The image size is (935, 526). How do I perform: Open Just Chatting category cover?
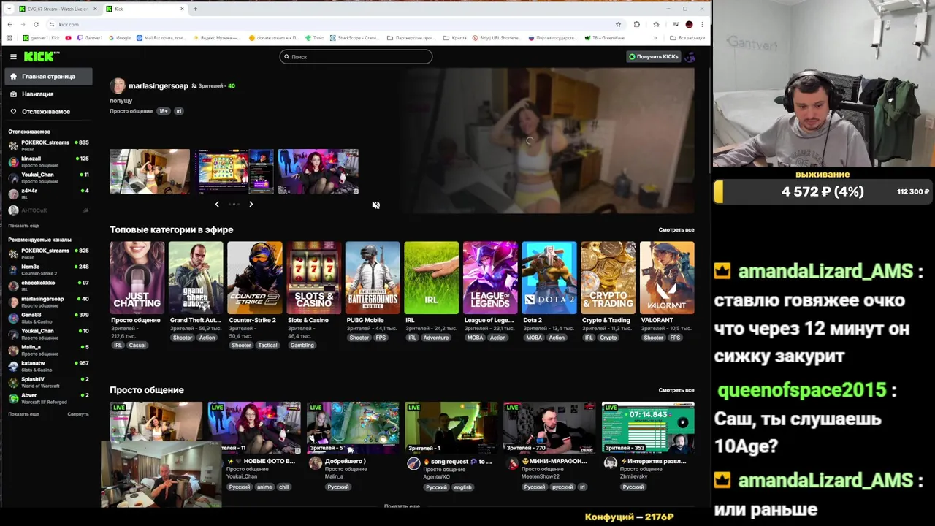(137, 278)
